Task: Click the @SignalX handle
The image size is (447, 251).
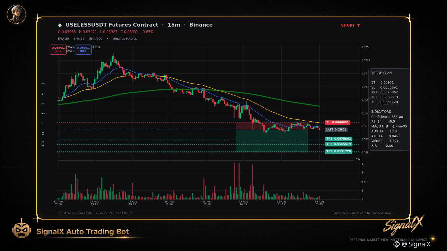Action: click(x=416, y=244)
